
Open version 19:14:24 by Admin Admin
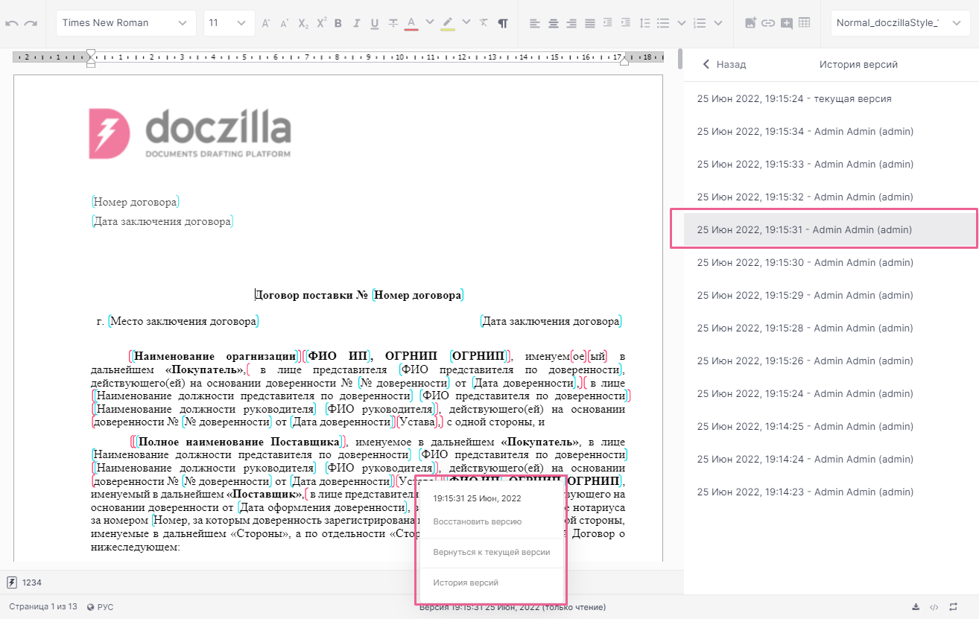pyautogui.click(x=831, y=460)
